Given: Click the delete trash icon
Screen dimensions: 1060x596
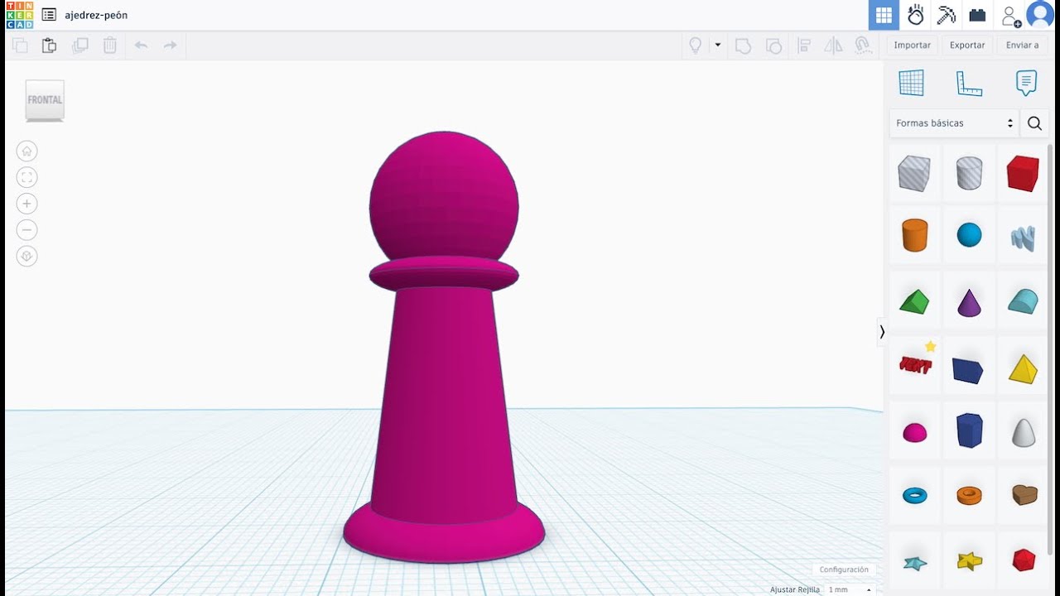Looking at the screenshot, I should 110,46.
